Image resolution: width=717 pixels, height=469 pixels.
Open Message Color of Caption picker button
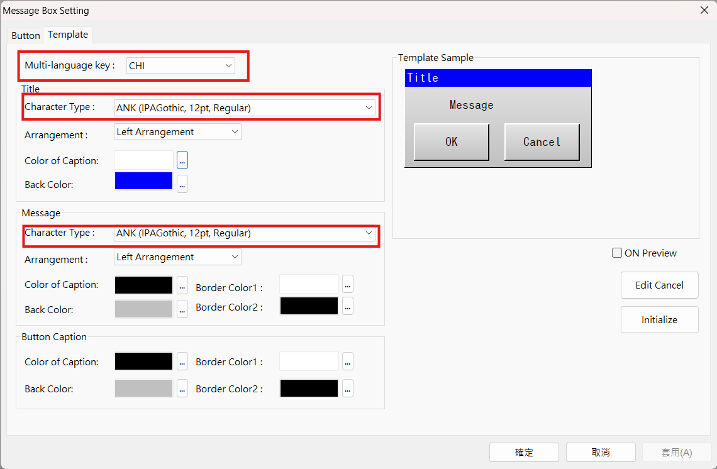pos(182,285)
